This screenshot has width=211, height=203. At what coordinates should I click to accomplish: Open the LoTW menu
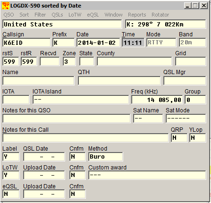(x=75, y=15)
